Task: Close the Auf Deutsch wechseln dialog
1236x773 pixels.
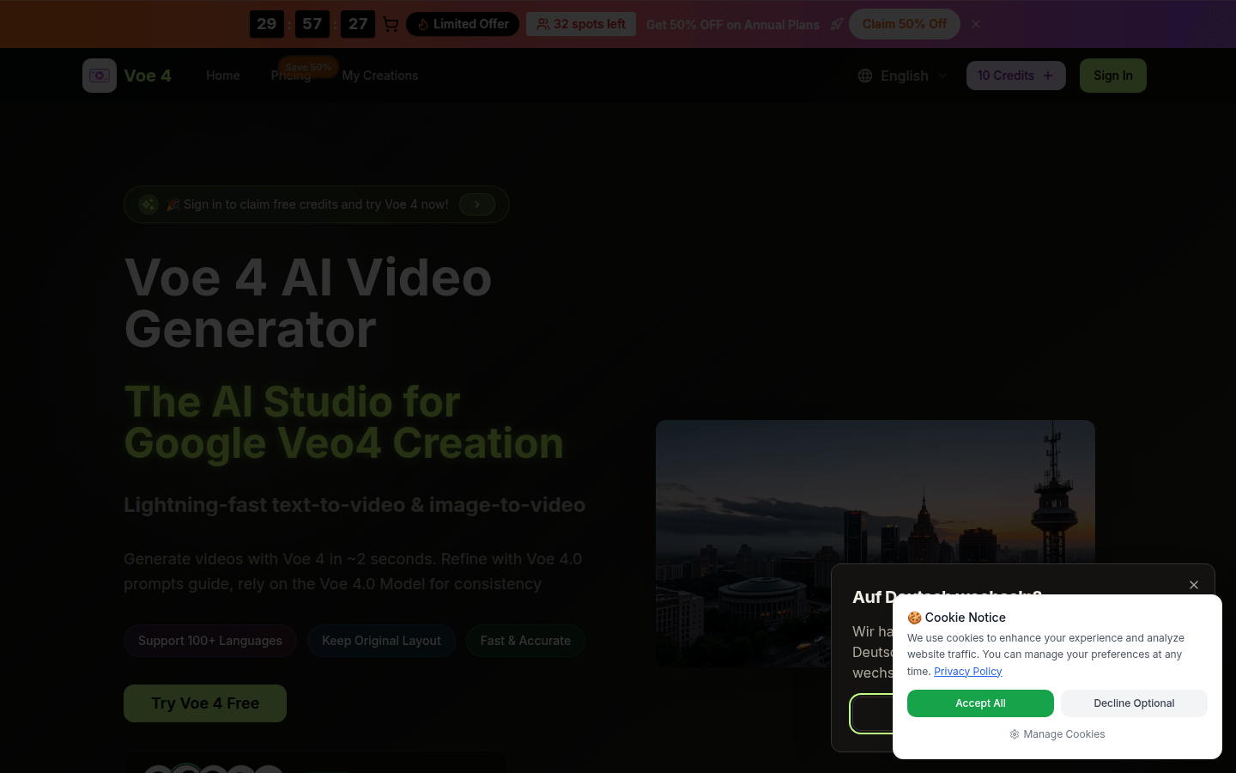Action: (x=1194, y=585)
